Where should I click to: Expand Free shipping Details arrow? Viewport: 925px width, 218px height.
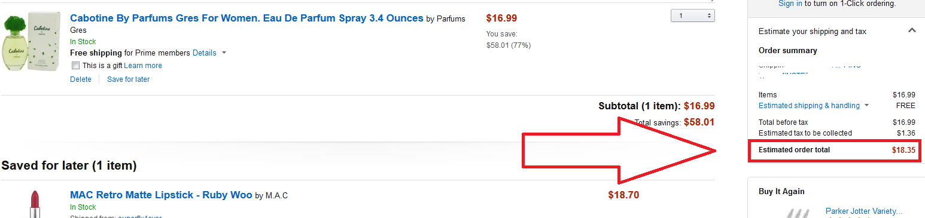pyautogui.click(x=224, y=53)
